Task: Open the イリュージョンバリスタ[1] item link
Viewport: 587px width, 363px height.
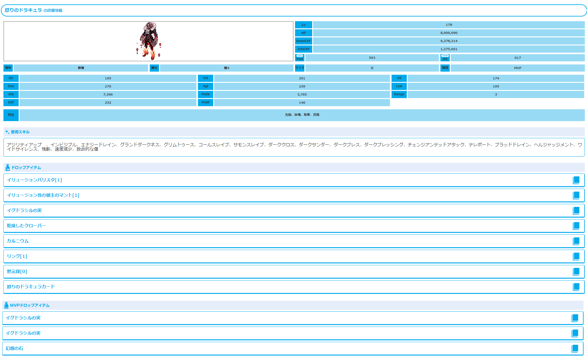Action: click(x=34, y=180)
